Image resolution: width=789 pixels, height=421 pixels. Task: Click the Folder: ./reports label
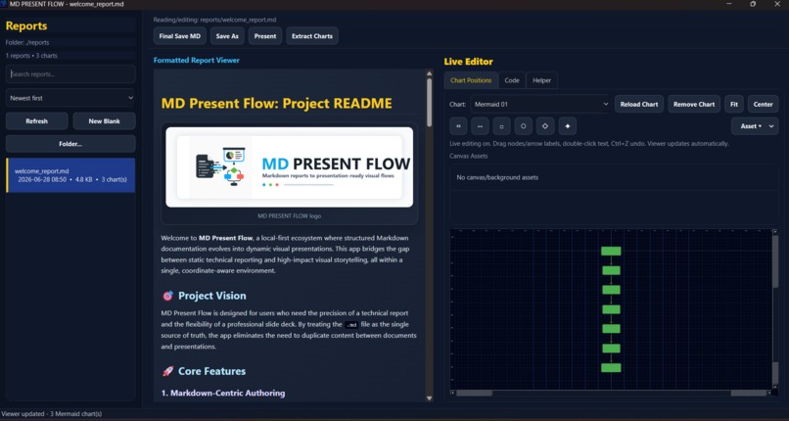[x=27, y=43]
